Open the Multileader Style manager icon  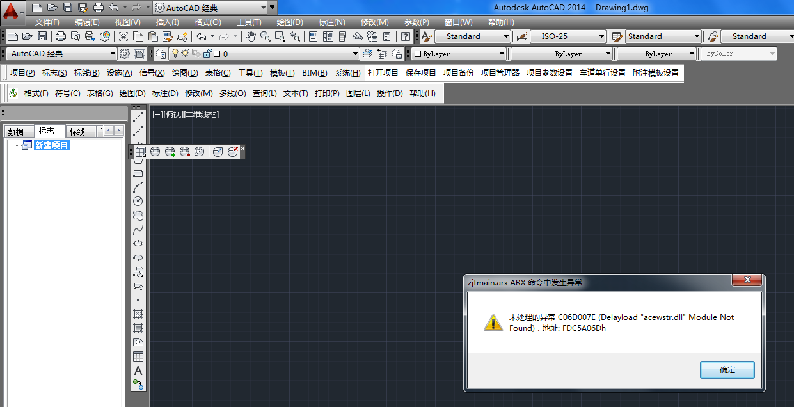713,36
